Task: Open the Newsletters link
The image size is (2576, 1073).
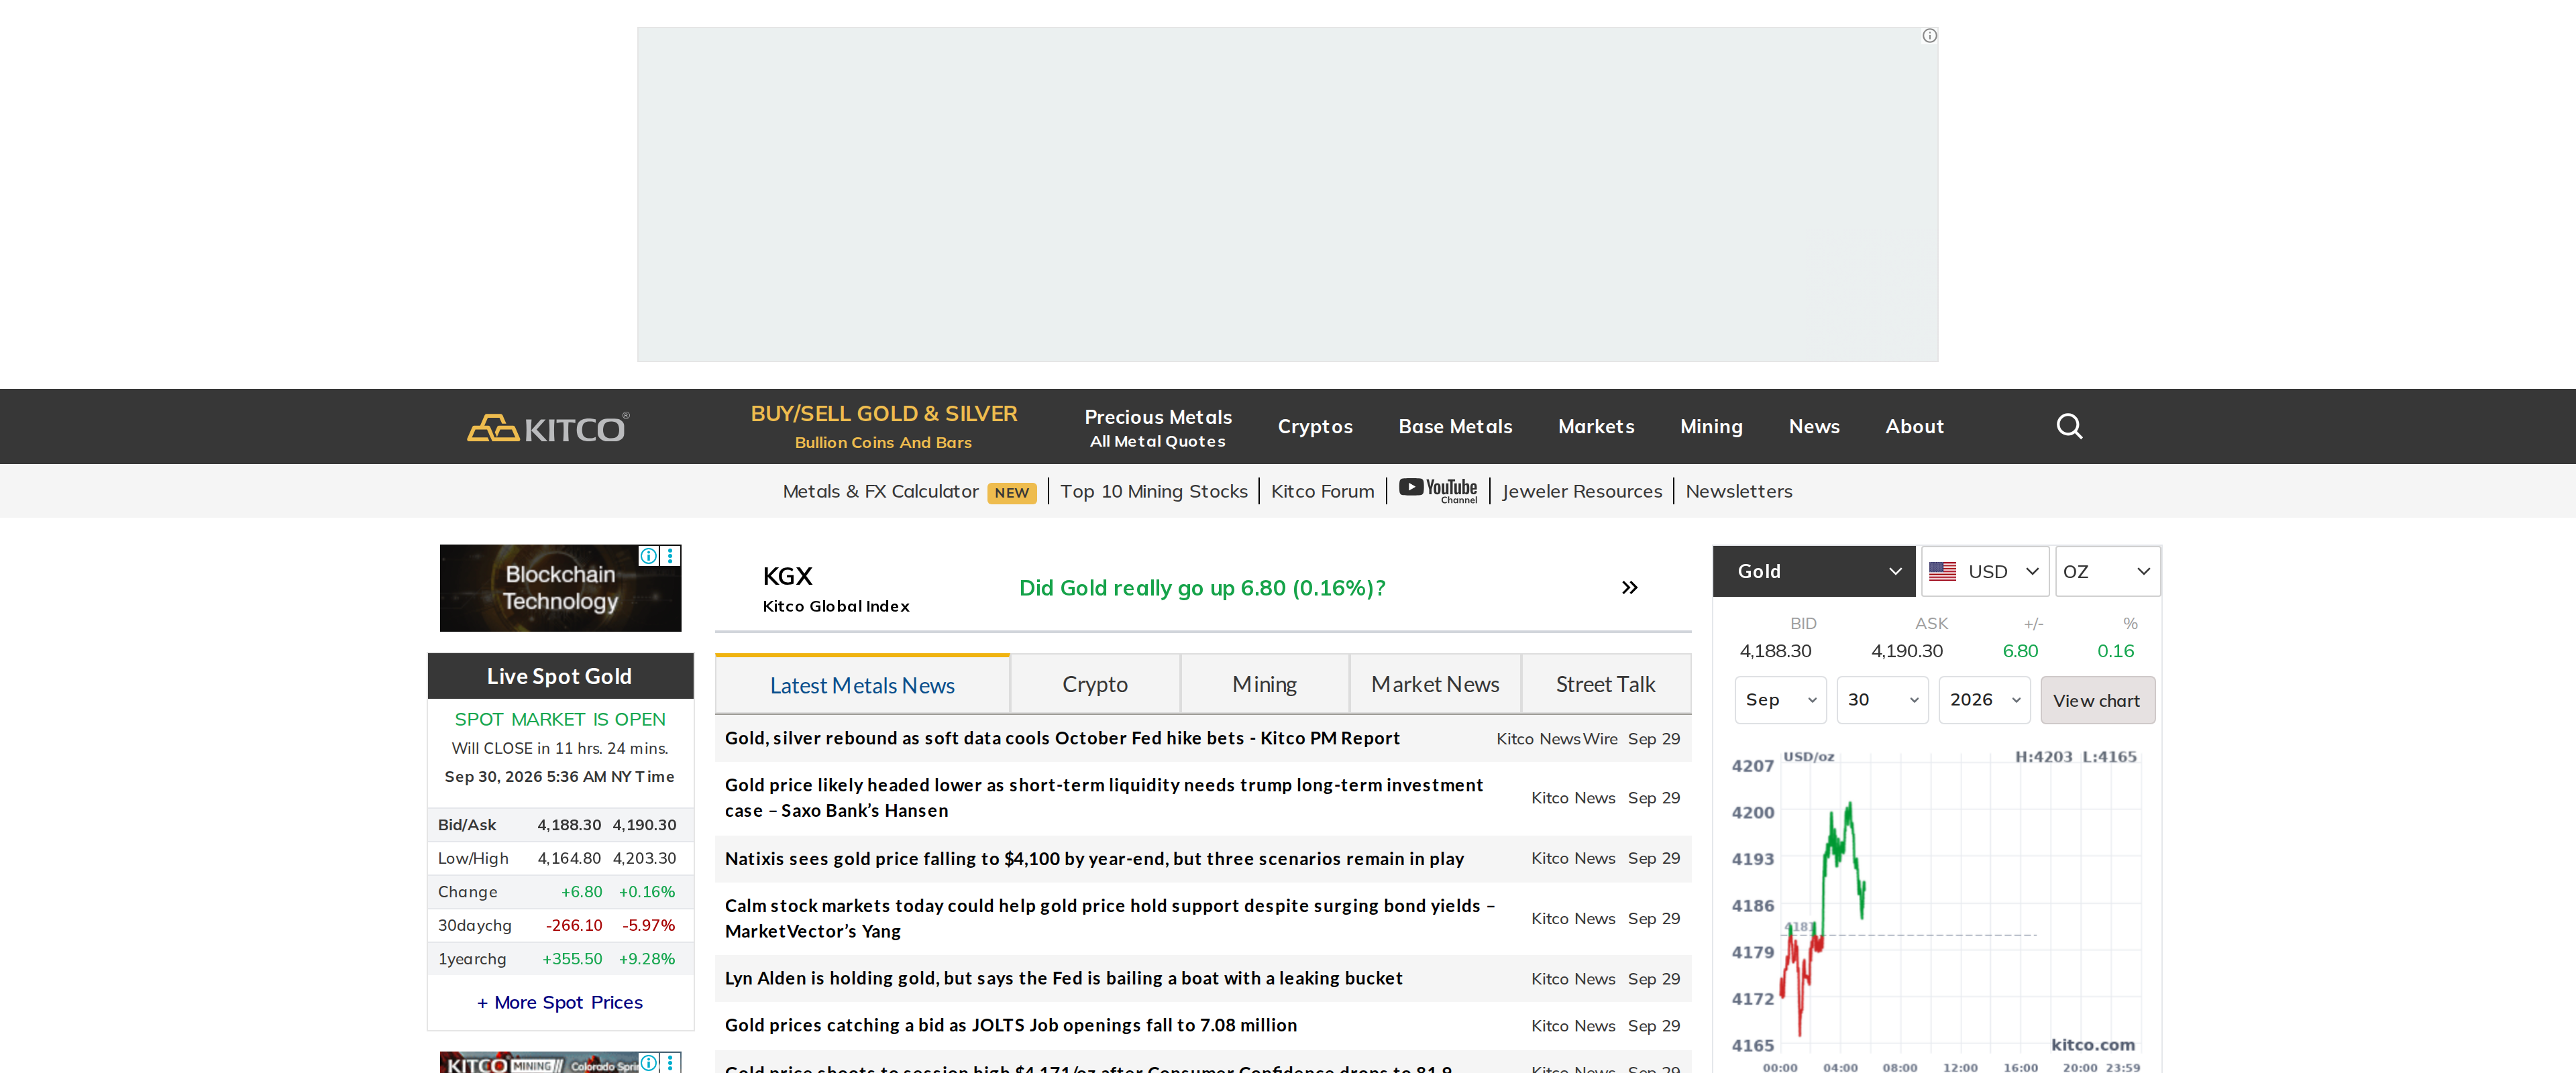Action: 1738,491
